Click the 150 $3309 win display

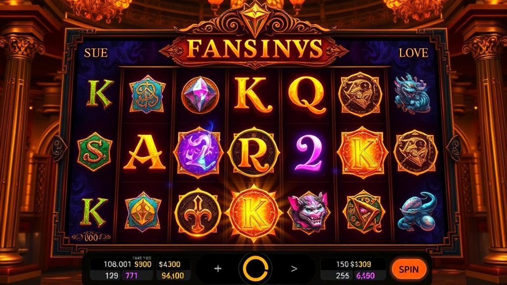pyautogui.click(x=354, y=264)
